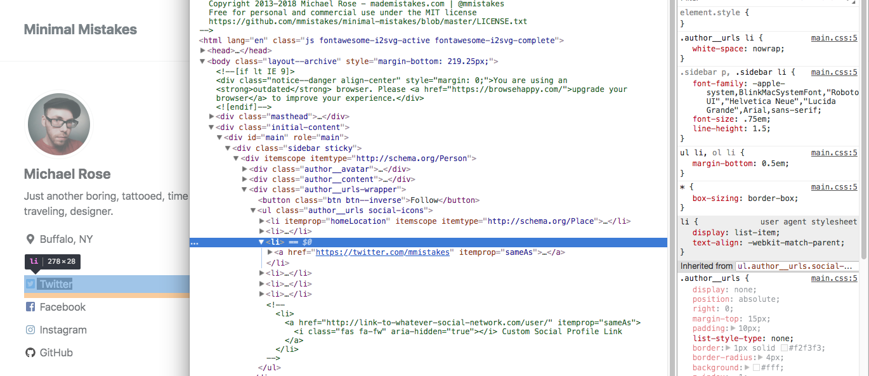Click the ellipsis icon on selected li row

point(194,242)
